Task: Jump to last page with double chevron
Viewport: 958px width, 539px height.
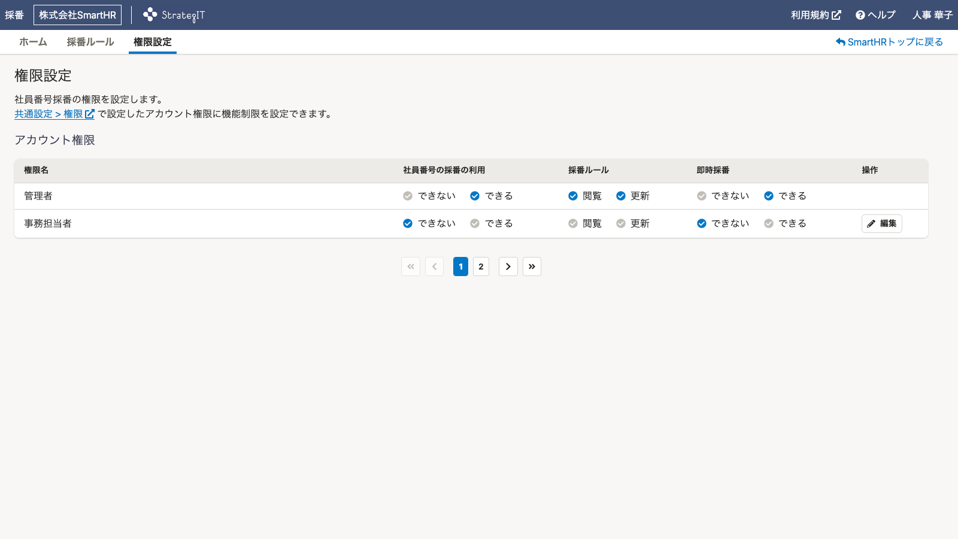Action: pyautogui.click(x=532, y=267)
